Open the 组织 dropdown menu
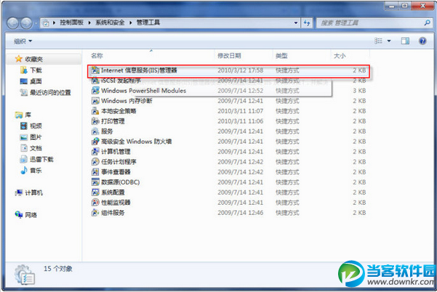This screenshot has width=437, height=292. click(23, 41)
